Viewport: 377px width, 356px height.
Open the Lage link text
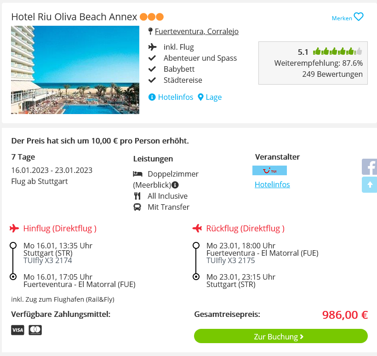(x=214, y=97)
